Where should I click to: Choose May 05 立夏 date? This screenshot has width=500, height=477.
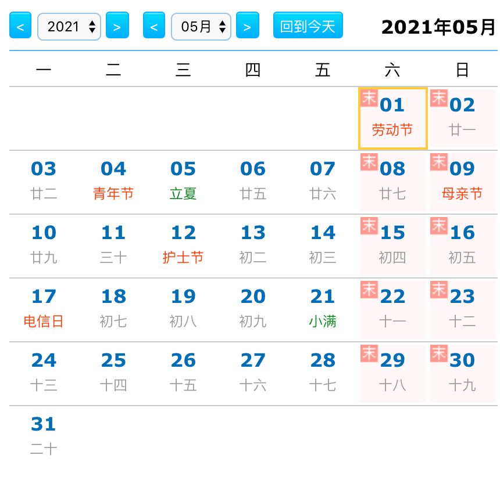[x=183, y=181]
